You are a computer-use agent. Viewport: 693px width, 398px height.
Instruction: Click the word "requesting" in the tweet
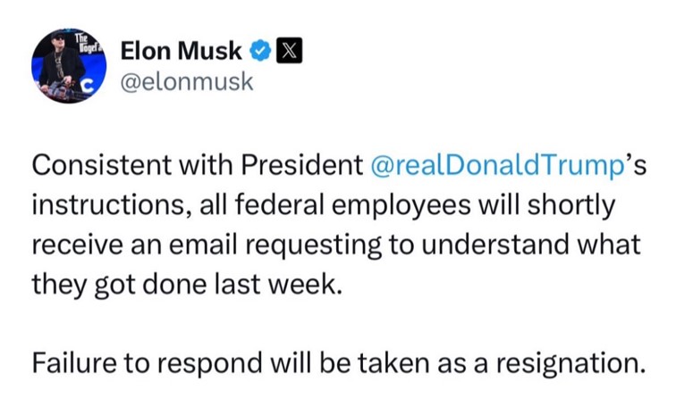pos(313,246)
